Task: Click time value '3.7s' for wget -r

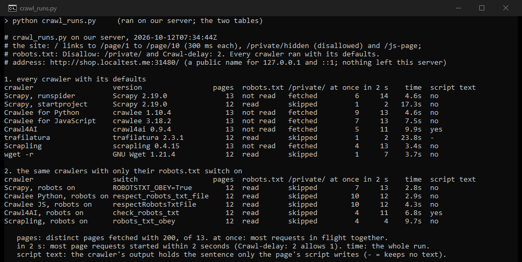Action: 413,154
